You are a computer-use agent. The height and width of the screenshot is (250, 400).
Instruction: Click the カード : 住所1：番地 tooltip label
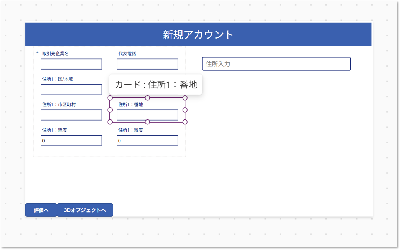click(156, 85)
